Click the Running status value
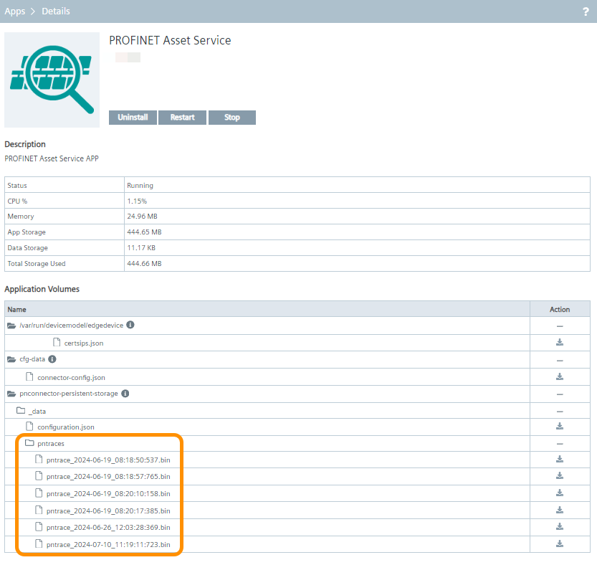The image size is (597, 565). pyautogui.click(x=140, y=186)
